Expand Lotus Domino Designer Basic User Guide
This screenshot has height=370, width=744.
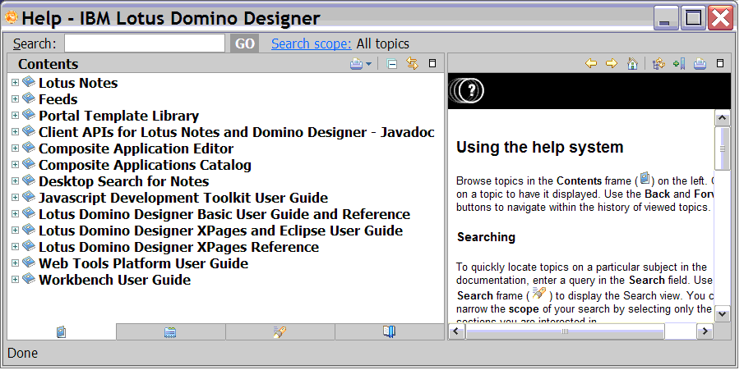(15, 213)
